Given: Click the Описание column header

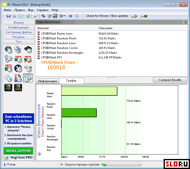Looking at the screenshot, I should [142, 28].
